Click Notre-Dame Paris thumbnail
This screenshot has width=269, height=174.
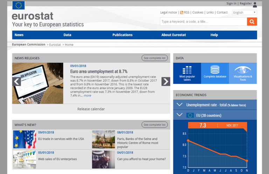[103, 139]
